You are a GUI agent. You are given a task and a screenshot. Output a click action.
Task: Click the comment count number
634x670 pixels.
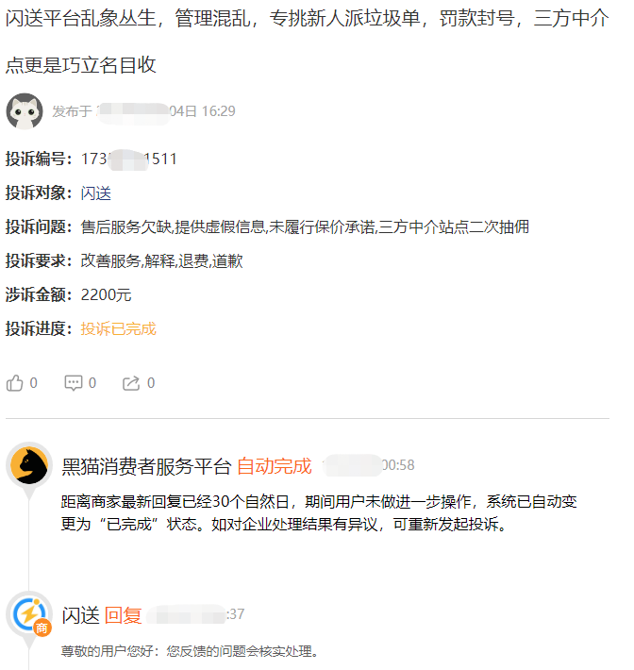[x=92, y=383]
